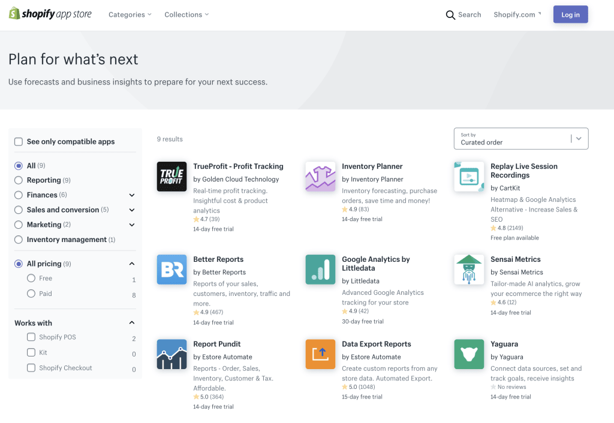Check the Kit checkbox
The image size is (614, 423).
[31, 352]
